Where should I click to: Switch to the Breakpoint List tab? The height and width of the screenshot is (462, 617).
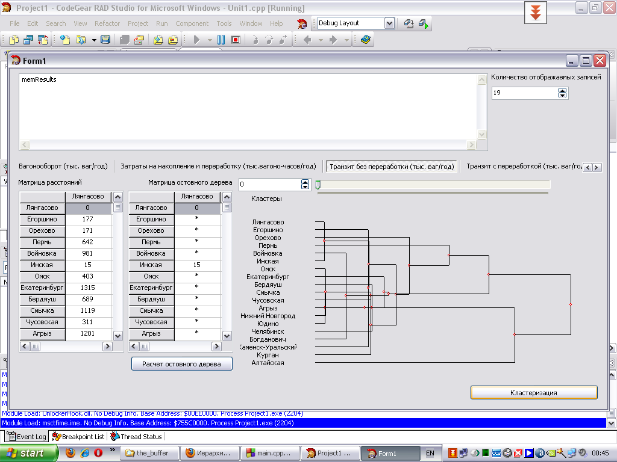click(x=78, y=437)
